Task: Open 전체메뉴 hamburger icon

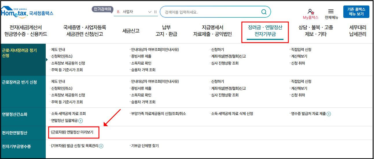Action: pos(331,11)
